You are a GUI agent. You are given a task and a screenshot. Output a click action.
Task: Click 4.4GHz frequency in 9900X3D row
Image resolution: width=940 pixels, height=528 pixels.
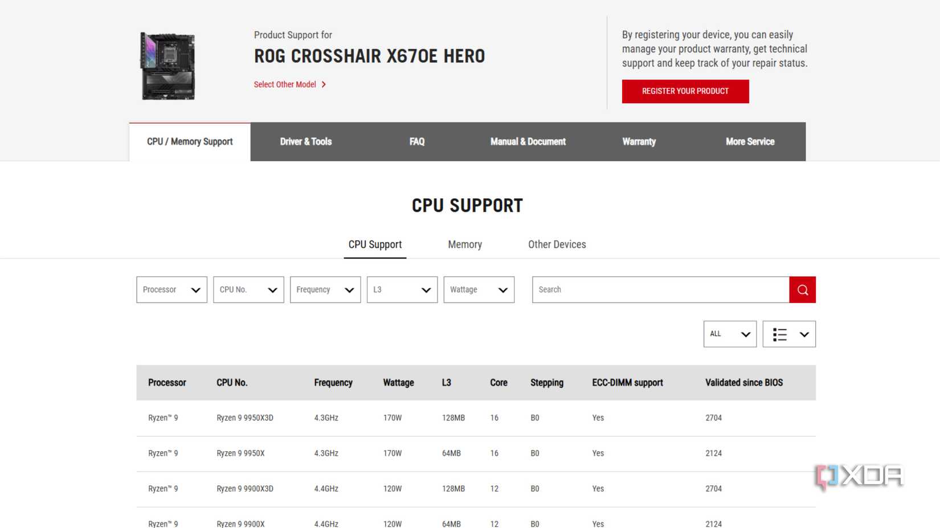pyautogui.click(x=326, y=489)
